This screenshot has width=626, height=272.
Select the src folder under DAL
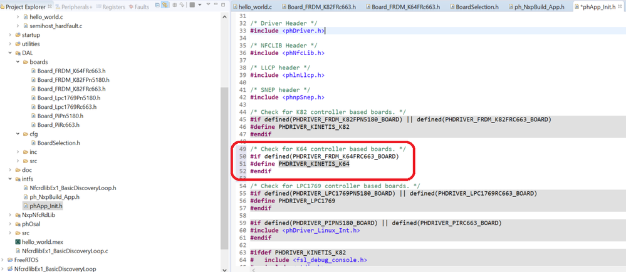point(33,161)
